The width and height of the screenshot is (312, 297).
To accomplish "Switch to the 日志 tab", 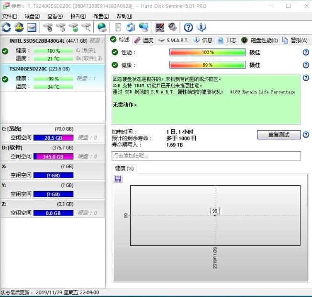I will [x=227, y=40].
